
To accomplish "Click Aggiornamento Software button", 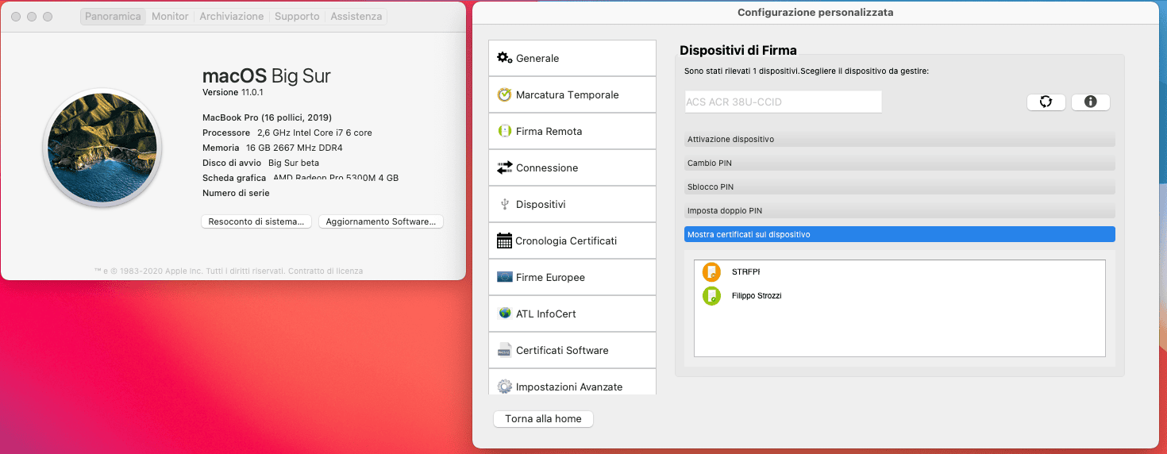I will pyautogui.click(x=381, y=221).
